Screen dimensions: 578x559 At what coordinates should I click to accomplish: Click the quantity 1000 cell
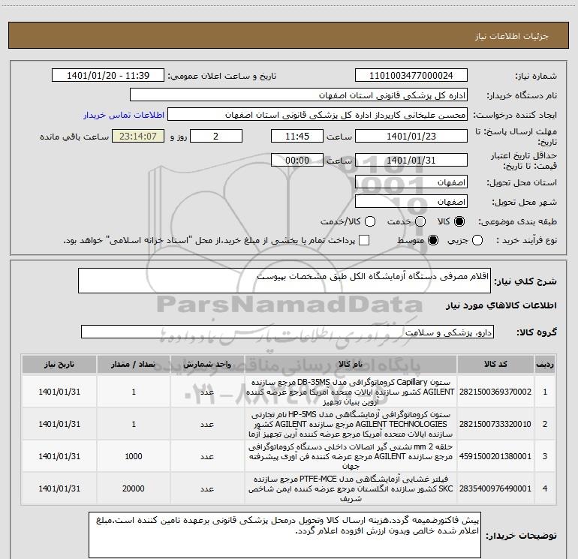coord(134,456)
